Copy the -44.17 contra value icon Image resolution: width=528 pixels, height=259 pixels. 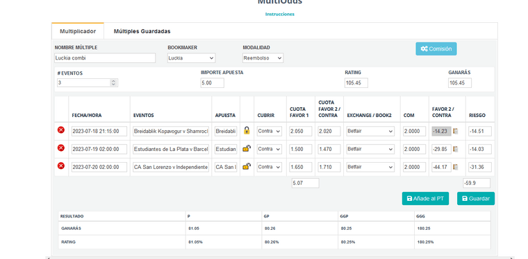[456, 167]
